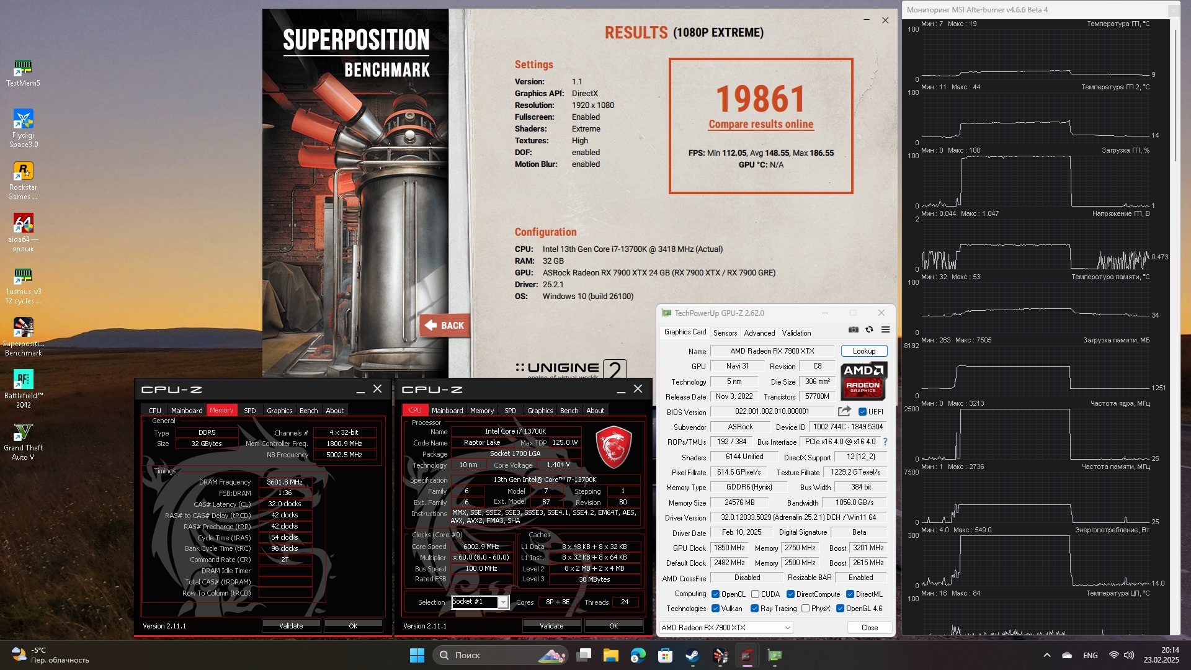This screenshot has height=670, width=1191.
Task: Open File Explorer from taskbar
Action: (x=611, y=655)
